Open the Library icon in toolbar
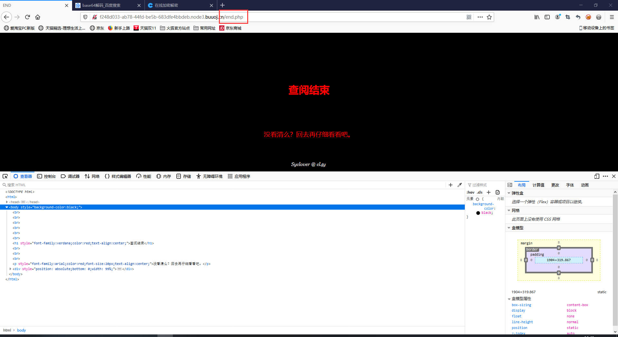This screenshot has height=337, width=618. 537,17
